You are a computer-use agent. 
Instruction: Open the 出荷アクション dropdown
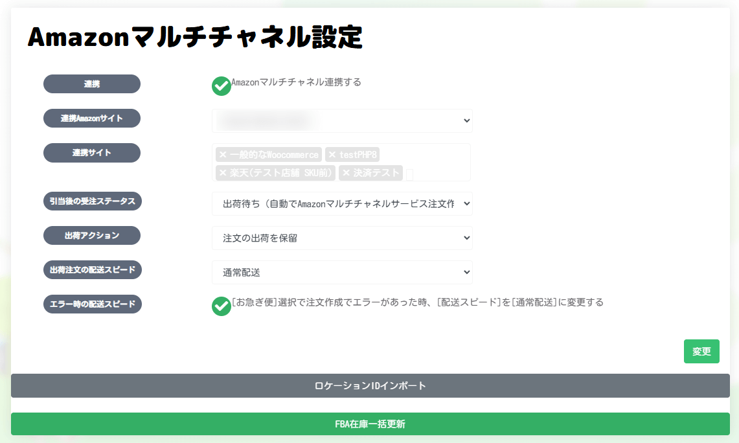[342, 238]
